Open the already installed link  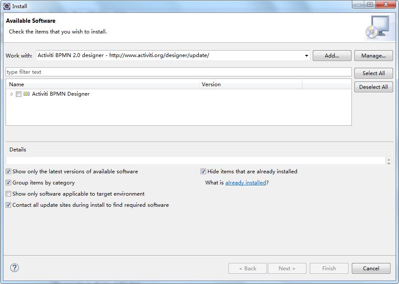pos(246,183)
